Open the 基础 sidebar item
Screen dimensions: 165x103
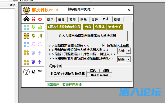pos(33,27)
